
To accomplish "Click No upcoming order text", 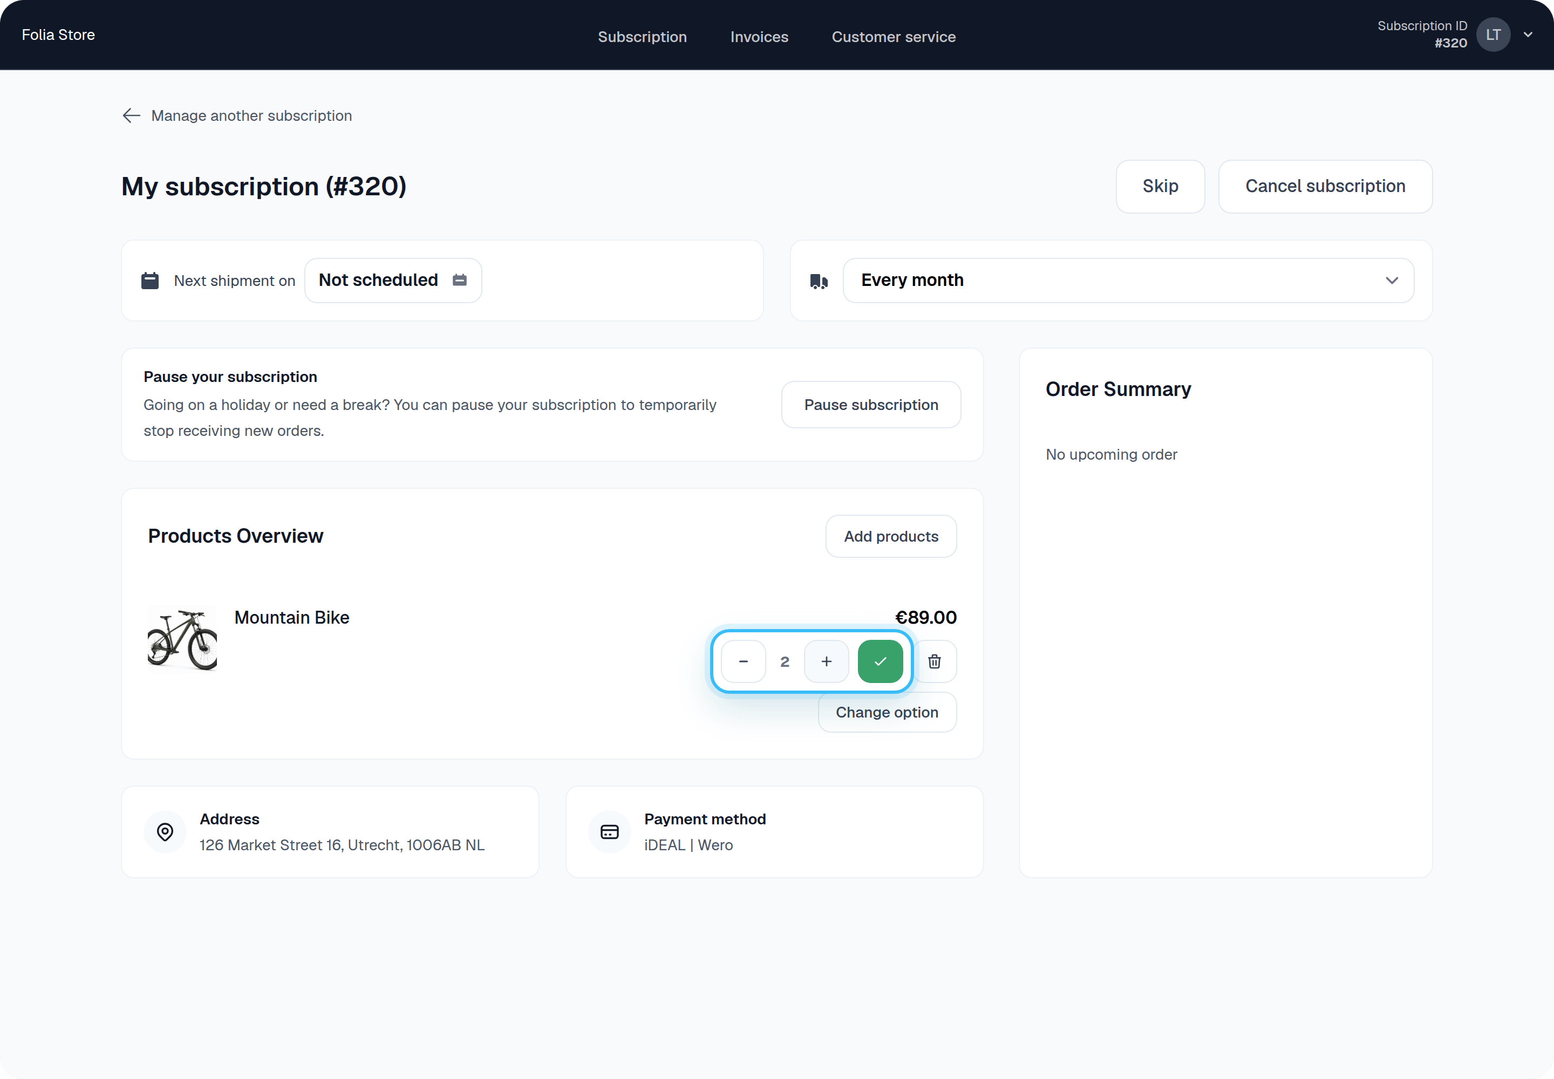I will [x=1111, y=454].
